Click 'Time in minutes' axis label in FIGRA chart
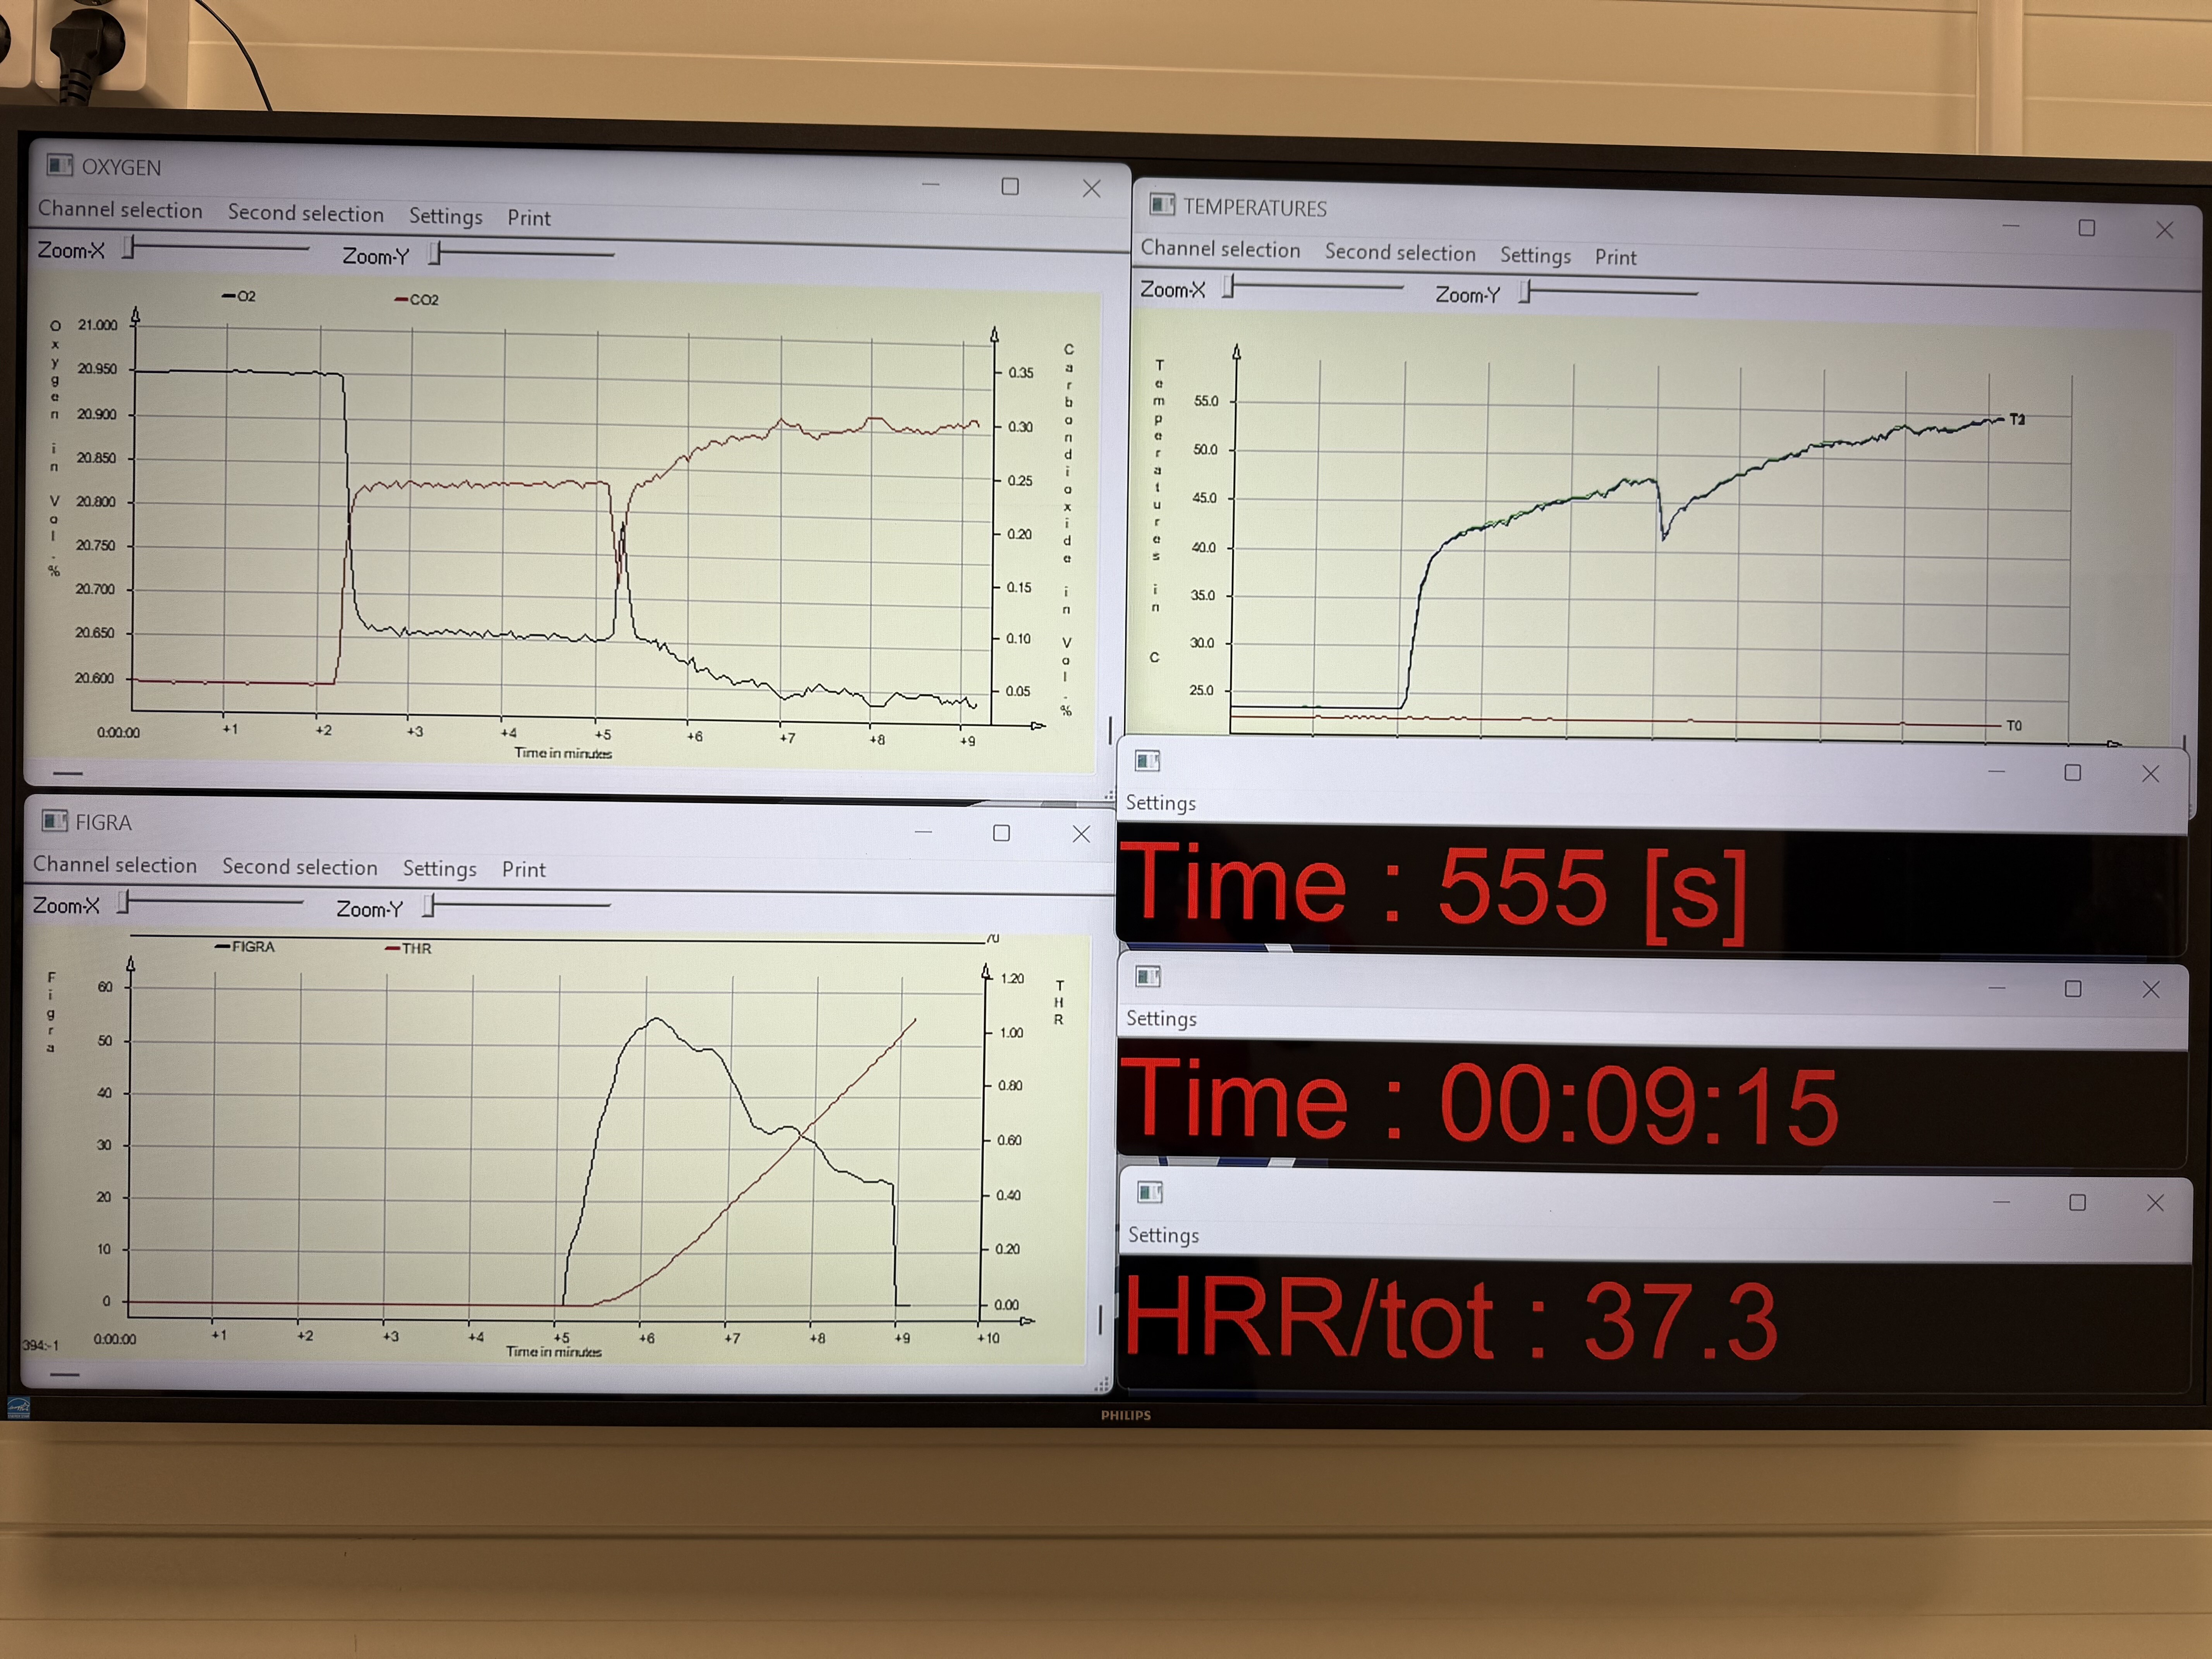2212x1659 pixels. [x=554, y=1352]
